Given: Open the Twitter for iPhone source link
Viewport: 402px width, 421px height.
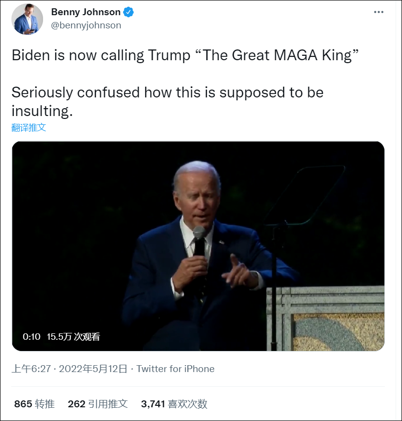Looking at the screenshot, I should (x=175, y=369).
